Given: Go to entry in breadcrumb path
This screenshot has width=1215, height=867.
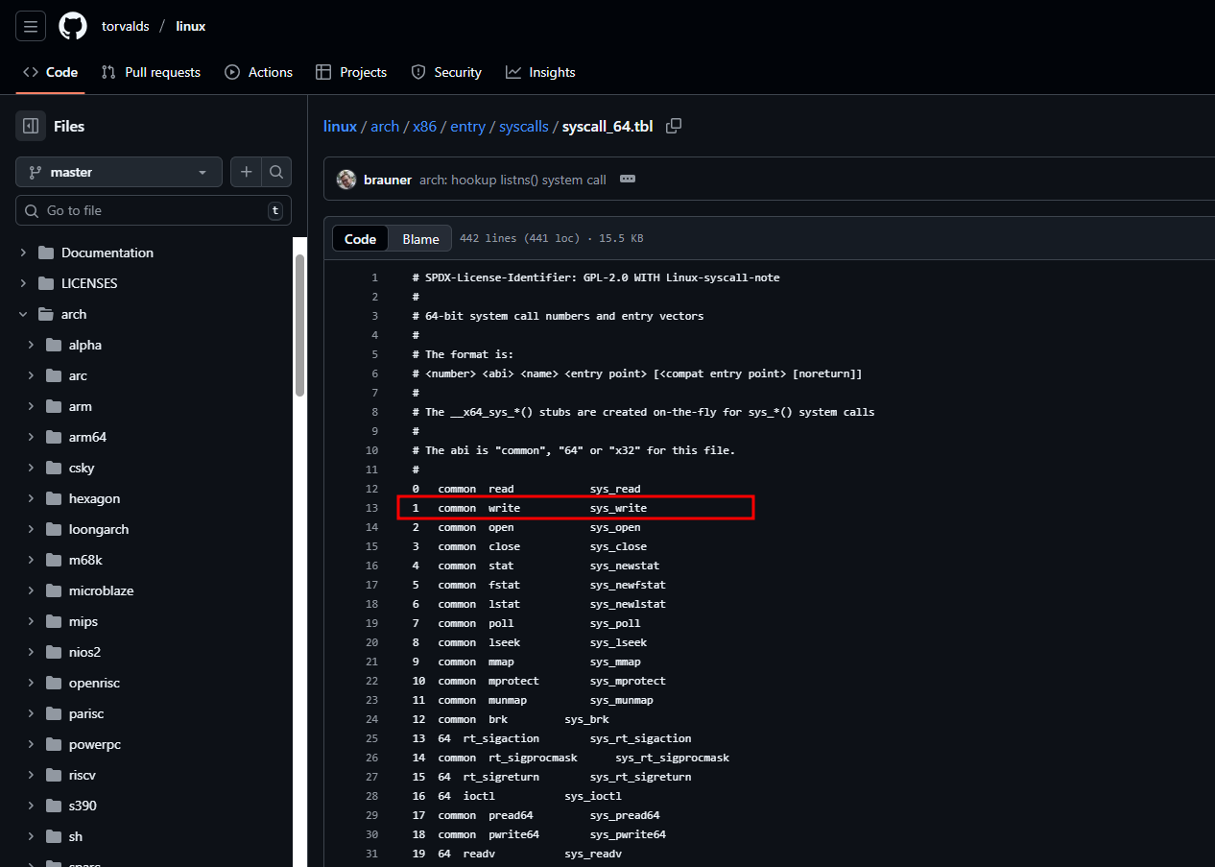Looking at the screenshot, I should [x=467, y=126].
